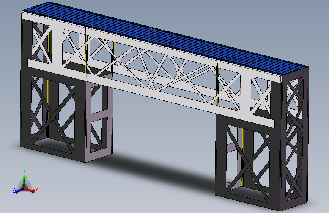Click the green Y axis arrow of the triad
The height and width of the screenshot is (213, 329).
(24, 182)
